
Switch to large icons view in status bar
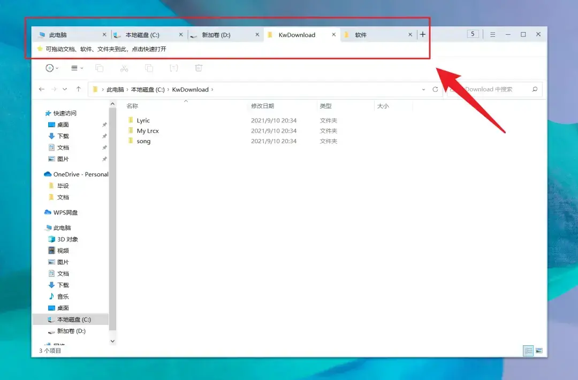coord(539,351)
